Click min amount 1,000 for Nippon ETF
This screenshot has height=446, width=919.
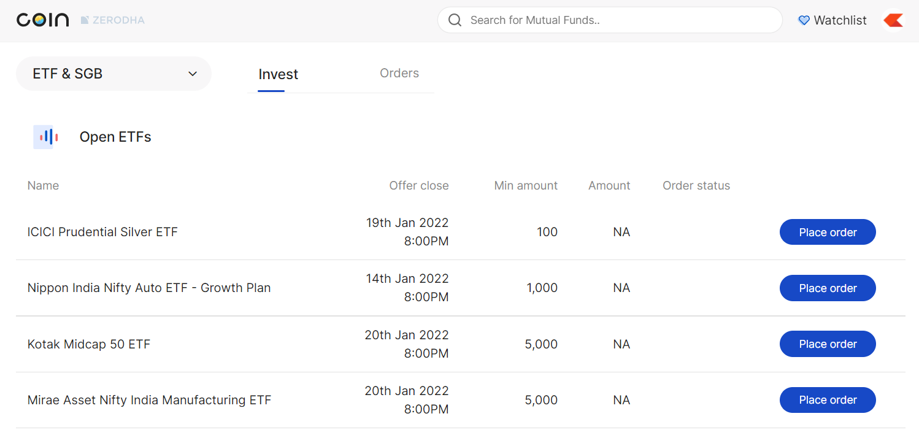tap(542, 288)
